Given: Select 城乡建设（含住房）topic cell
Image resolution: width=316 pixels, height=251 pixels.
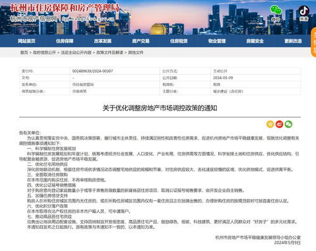Looking at the screenshot, I should [x=228, y=91].
